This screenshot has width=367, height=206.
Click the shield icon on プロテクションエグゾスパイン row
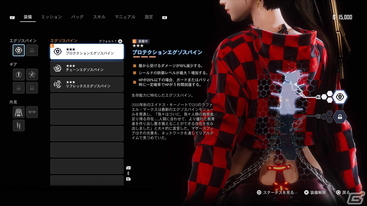coord(57,52)
